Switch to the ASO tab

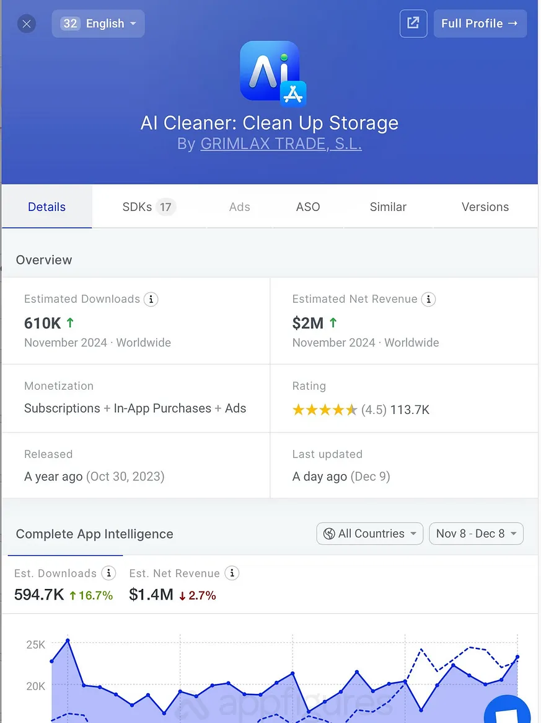coord(308,207)
